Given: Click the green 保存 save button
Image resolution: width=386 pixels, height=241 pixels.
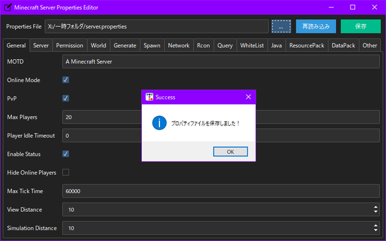Looking at the screenshot, I should tap(360, 27).
